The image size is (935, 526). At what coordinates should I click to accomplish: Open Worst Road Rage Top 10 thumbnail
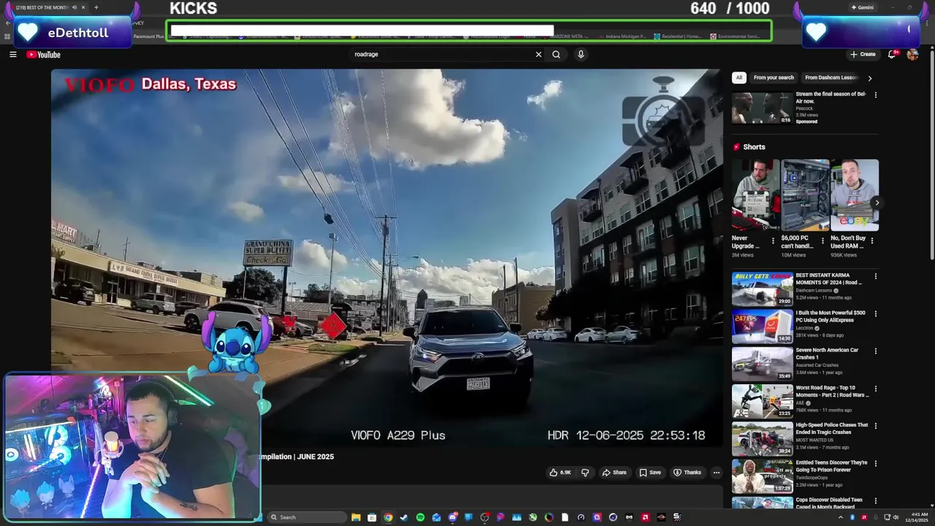[762, 401]
